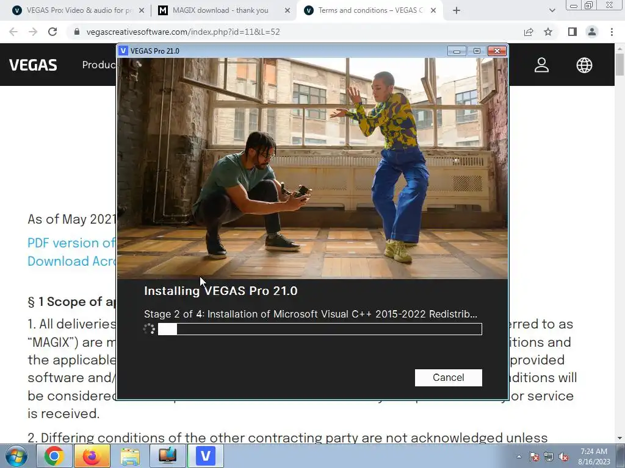Open the monitor app taskbar icon
This screenshot has width=625, height=468.
coord(168,456)
